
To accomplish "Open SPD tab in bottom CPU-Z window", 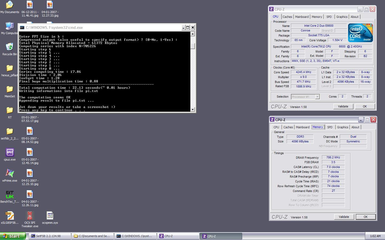I will click(330, 127).
